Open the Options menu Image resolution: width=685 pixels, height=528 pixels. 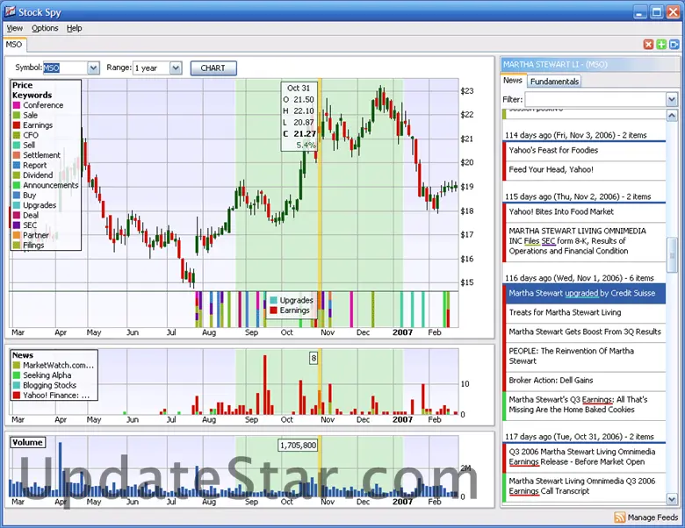pos(45,28)
